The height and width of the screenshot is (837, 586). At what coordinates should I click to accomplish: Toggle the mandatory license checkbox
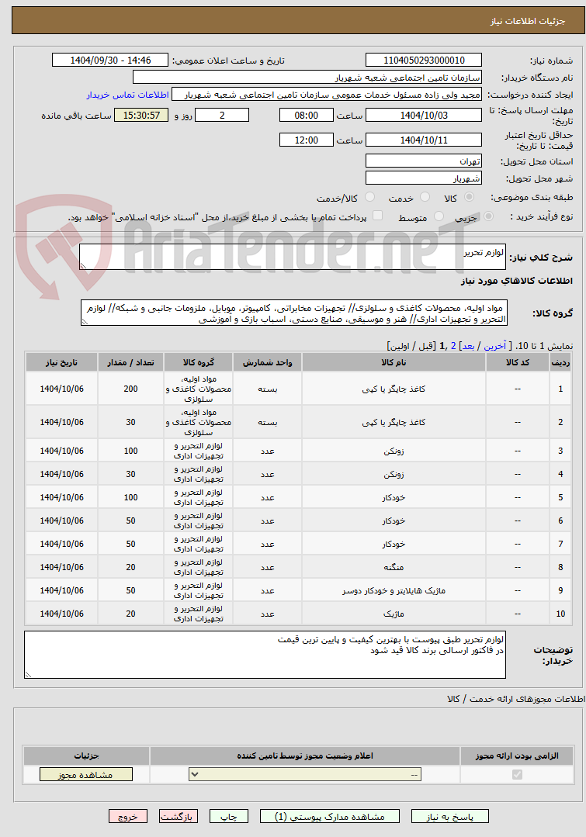[517, 774]
